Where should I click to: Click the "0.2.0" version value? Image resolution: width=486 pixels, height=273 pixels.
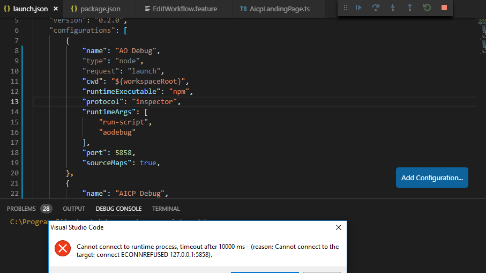pyautogui.click(x=109, y=20)
